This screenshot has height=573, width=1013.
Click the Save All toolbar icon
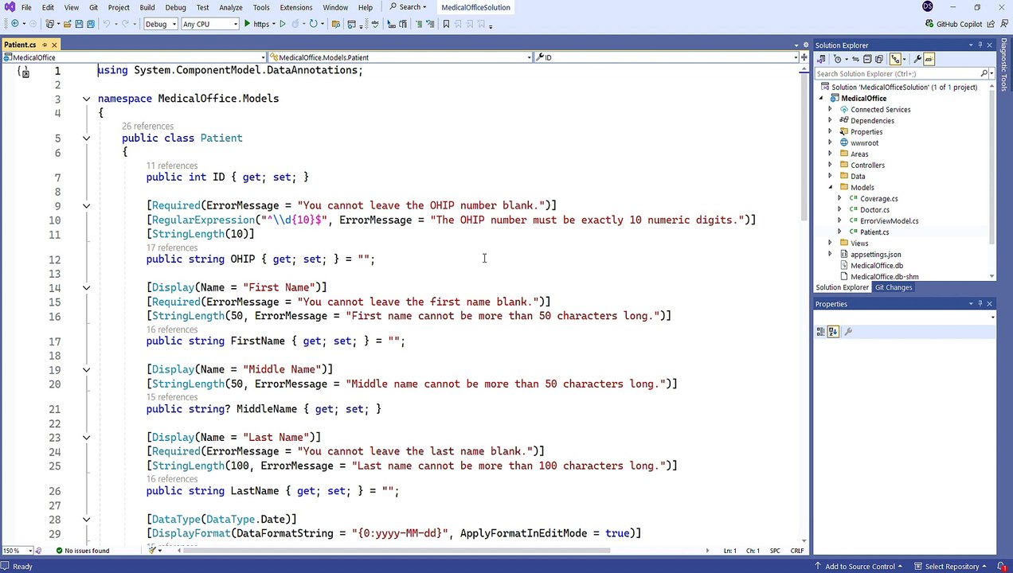[91, 24]
